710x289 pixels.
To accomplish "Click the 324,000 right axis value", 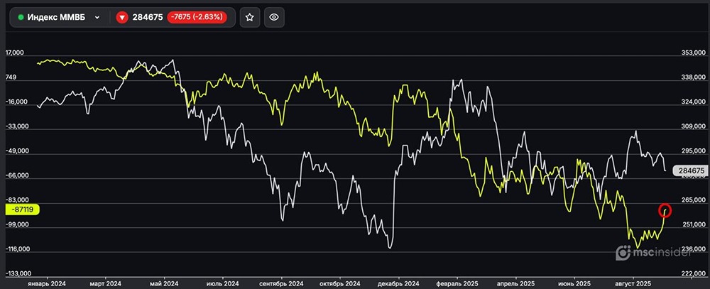I will [x=693, y=102].
